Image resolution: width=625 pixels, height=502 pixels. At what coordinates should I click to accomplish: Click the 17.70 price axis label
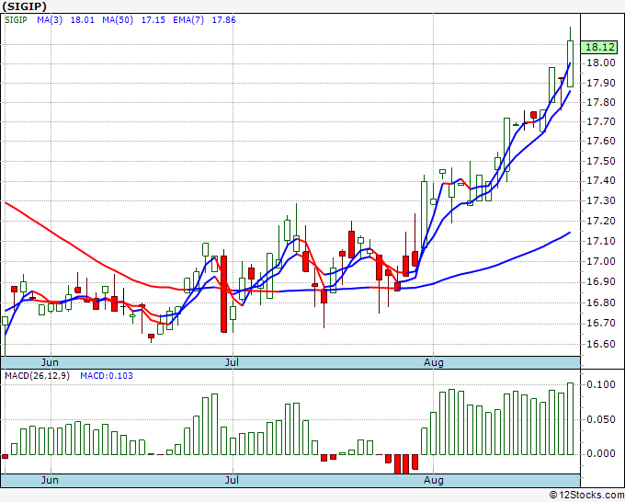pyautogui.click(x=601, y=121)
